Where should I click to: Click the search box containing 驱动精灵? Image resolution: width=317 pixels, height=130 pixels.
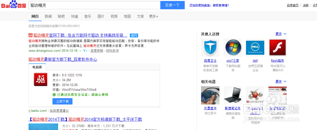pyautogui.click(x=94, y=5)
